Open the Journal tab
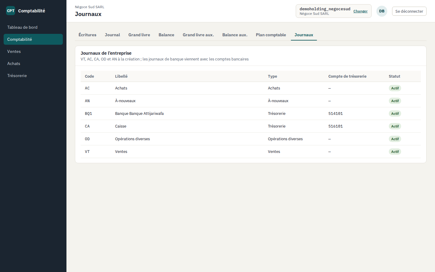 [112, 35]
